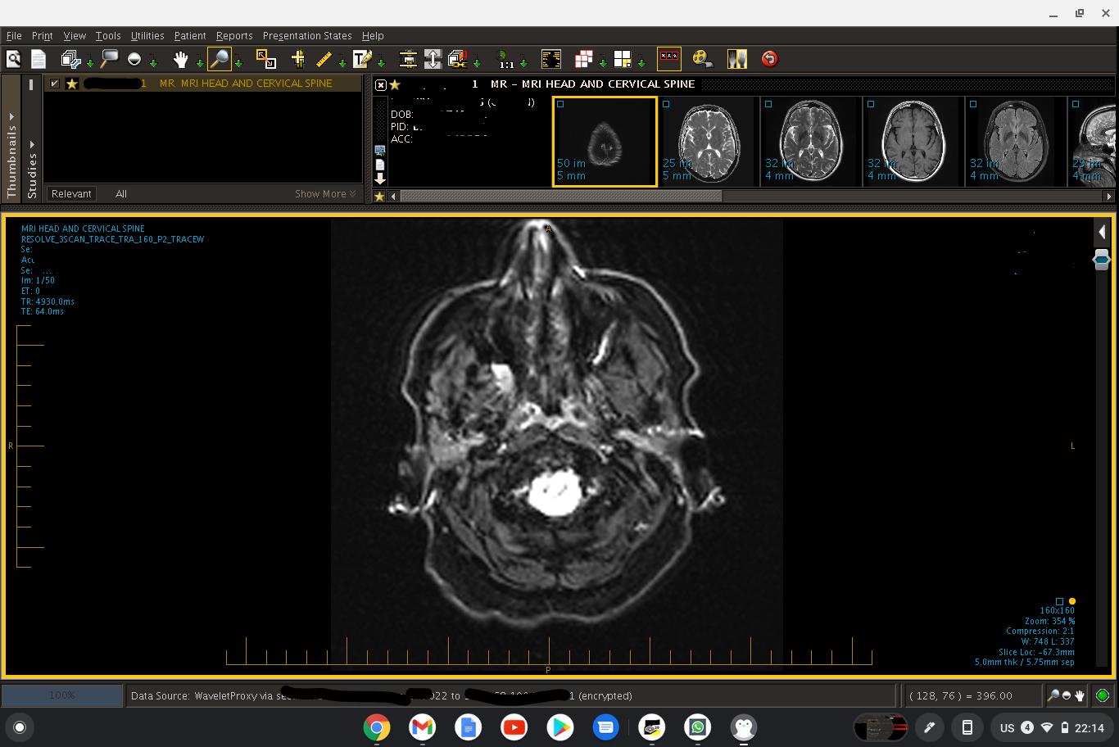Show All studies filter
The image size is (1119, 747).
(121, 194)
